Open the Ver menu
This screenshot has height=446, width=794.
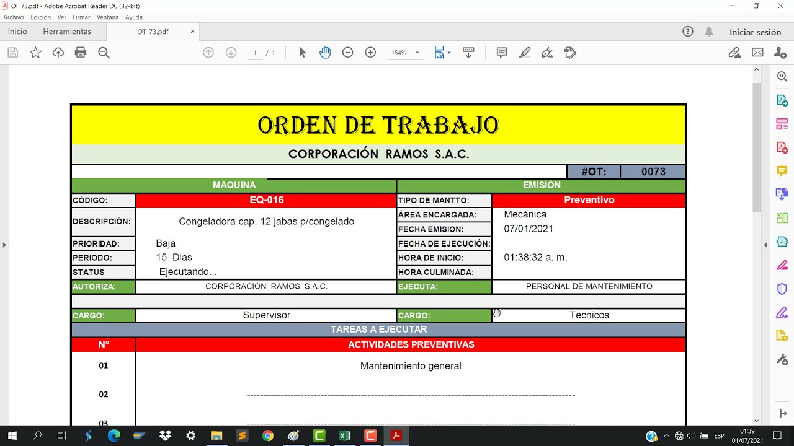(x=62, y=17)
